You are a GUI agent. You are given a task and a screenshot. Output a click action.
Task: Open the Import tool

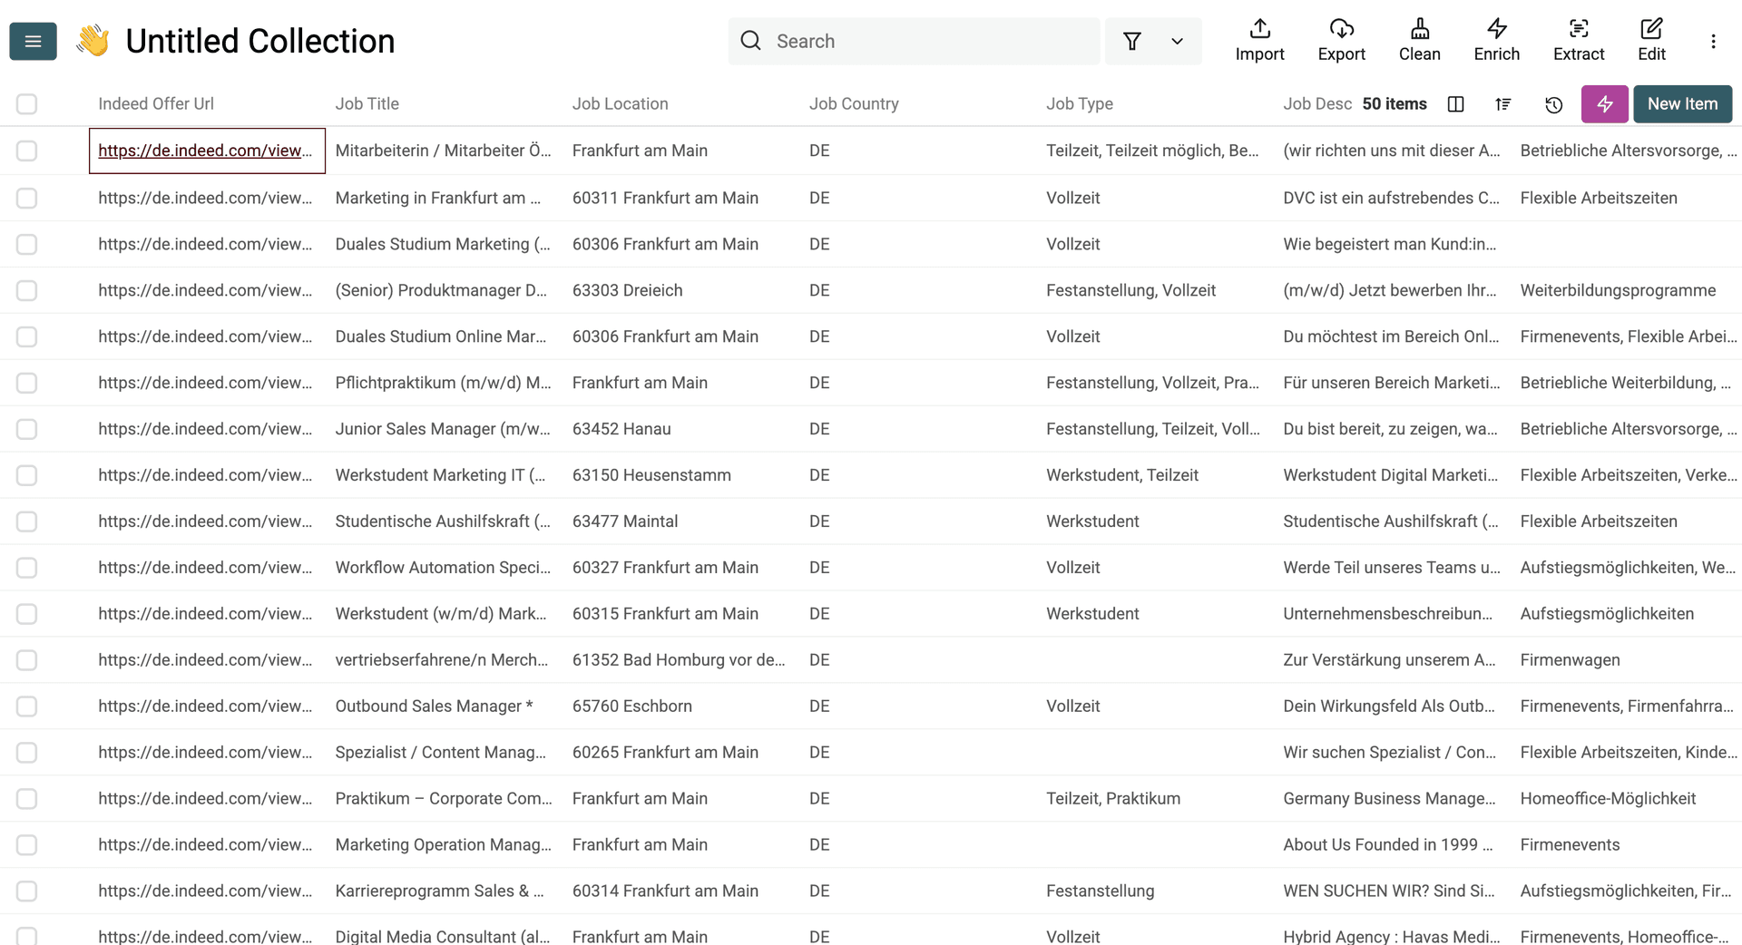click(1259, 40)
